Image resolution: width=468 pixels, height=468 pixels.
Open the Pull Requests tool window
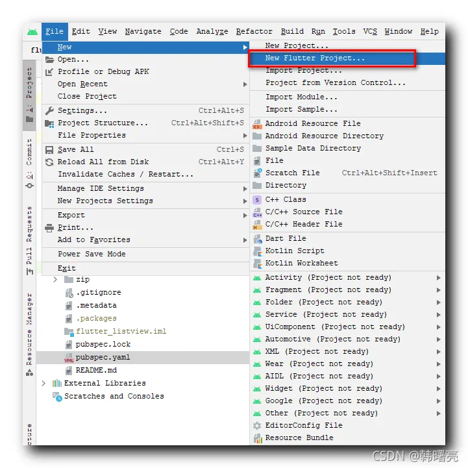pyautogui.click(x=29, y=240)
